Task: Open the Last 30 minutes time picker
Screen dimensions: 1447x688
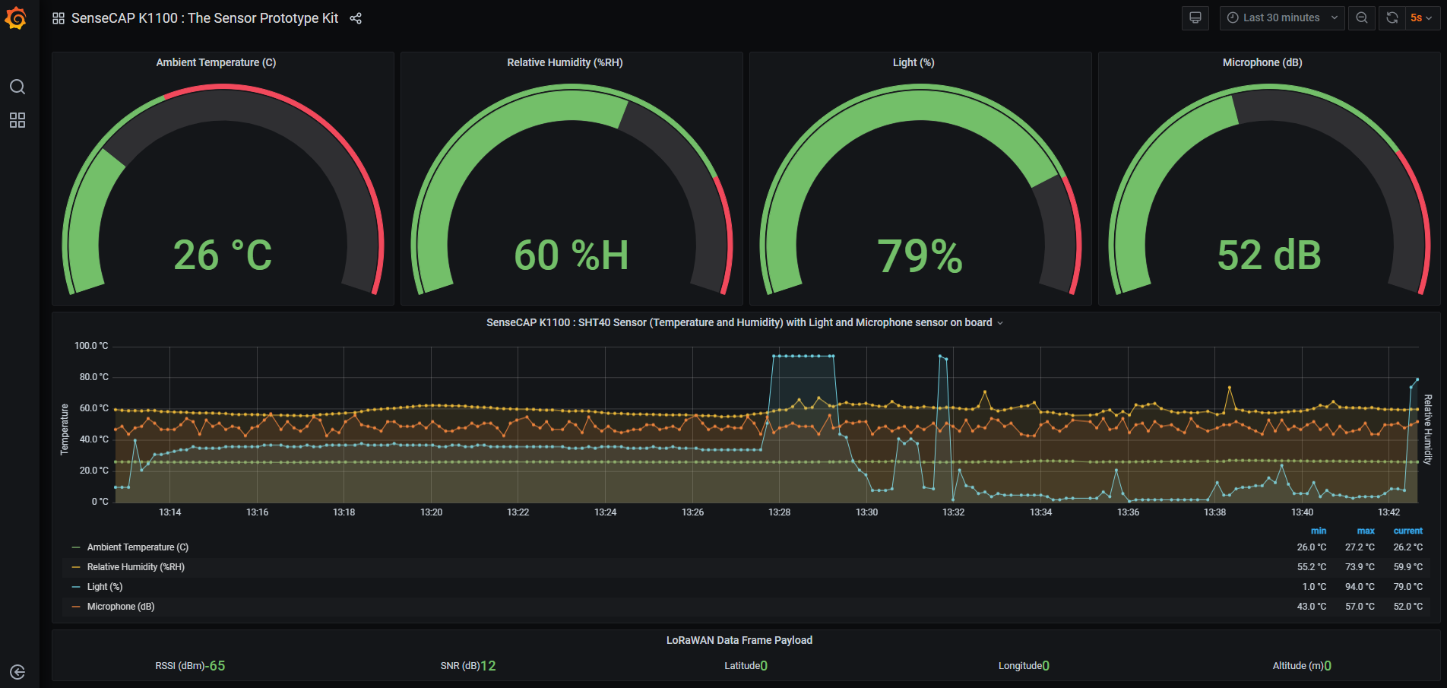Action: 1282,17
